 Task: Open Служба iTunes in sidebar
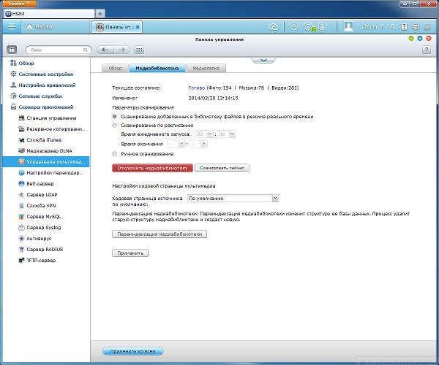coord(40,139)
